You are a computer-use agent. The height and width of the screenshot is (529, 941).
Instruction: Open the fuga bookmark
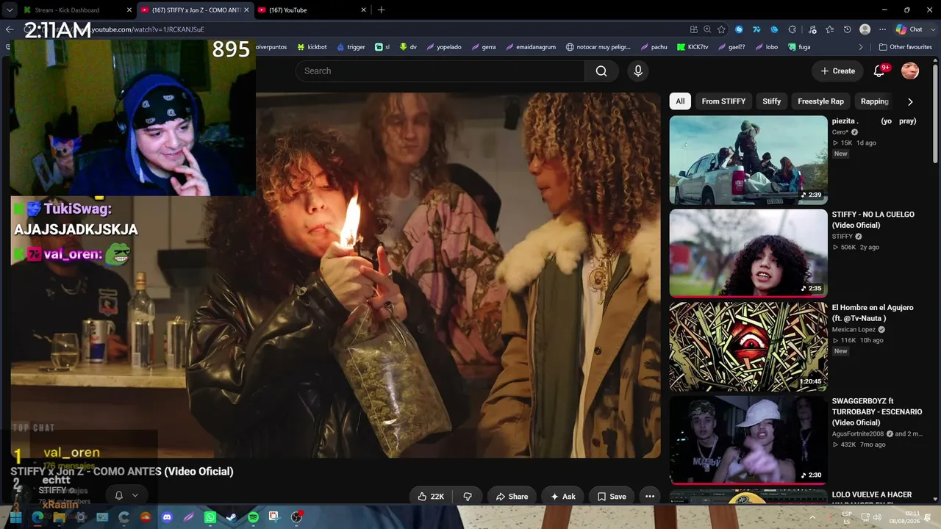[798, 47]
